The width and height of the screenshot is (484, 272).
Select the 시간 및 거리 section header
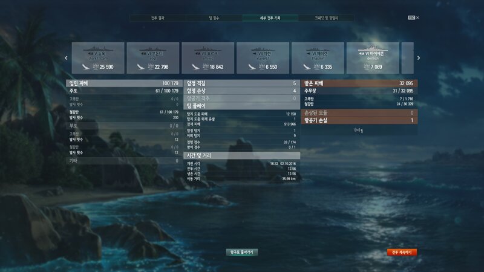point(241,155)
